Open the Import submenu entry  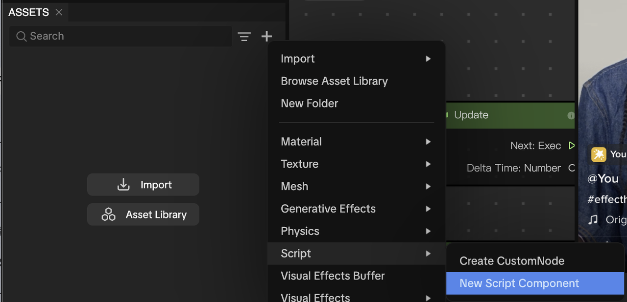[x=356, y=59]
